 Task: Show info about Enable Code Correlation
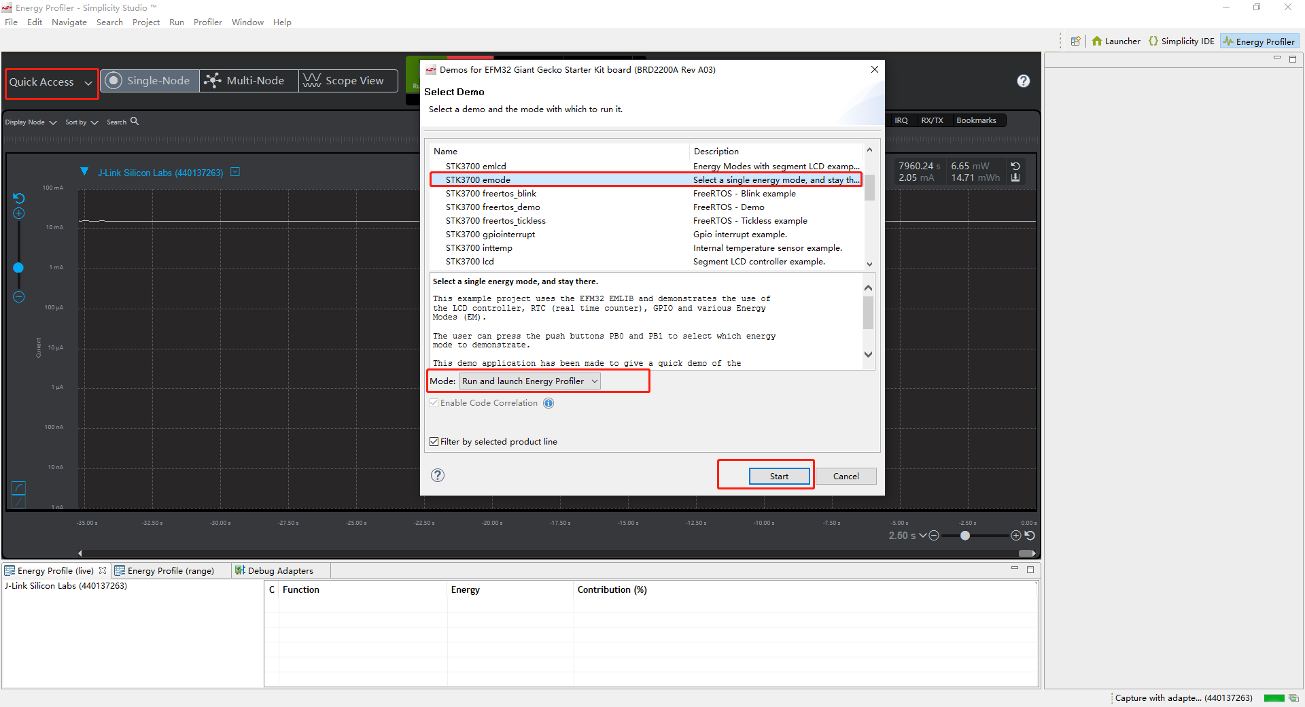pos(549,403)
